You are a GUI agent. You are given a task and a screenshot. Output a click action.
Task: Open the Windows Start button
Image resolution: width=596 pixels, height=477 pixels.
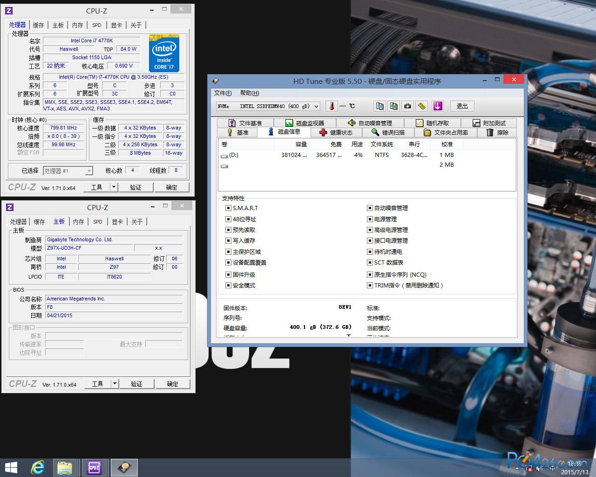11,467
